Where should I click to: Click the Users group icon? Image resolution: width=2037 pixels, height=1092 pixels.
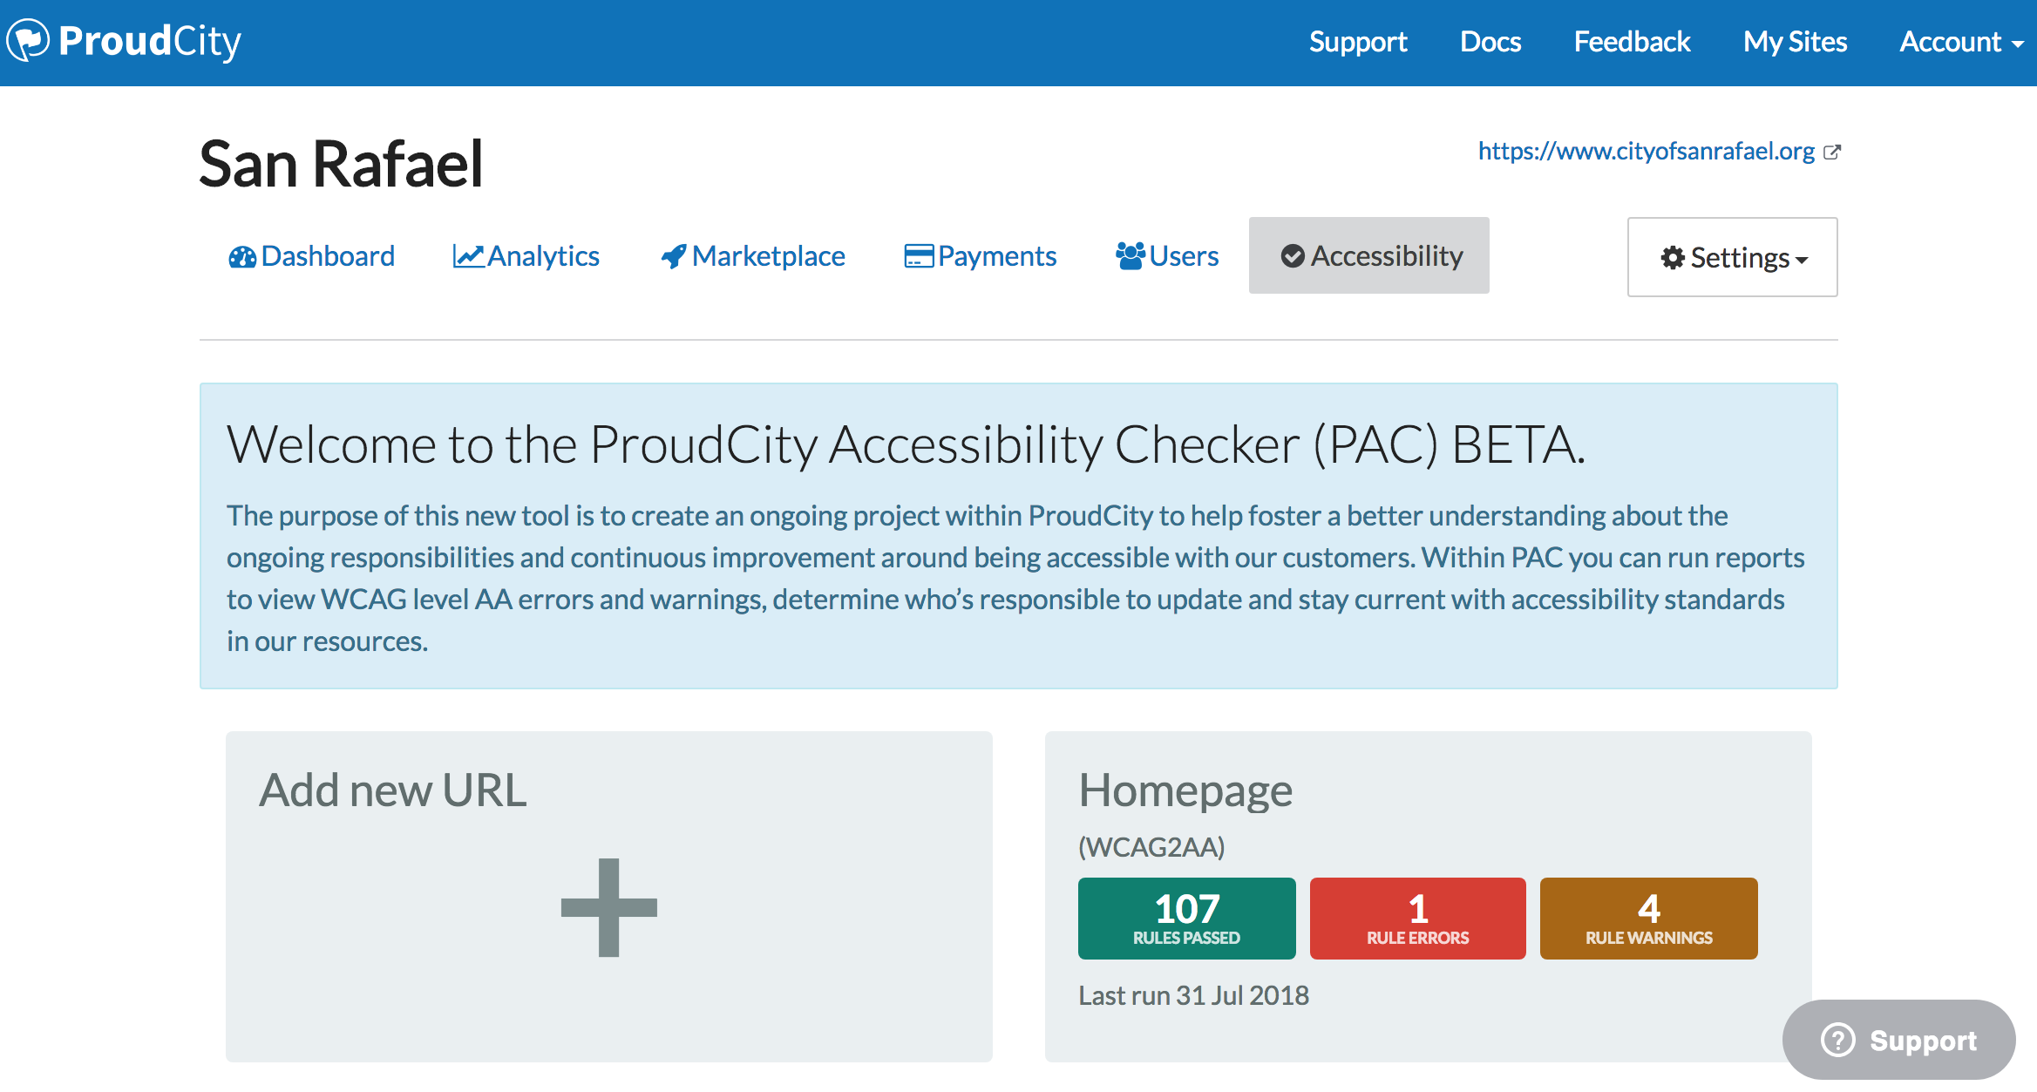click(1131, 256)
